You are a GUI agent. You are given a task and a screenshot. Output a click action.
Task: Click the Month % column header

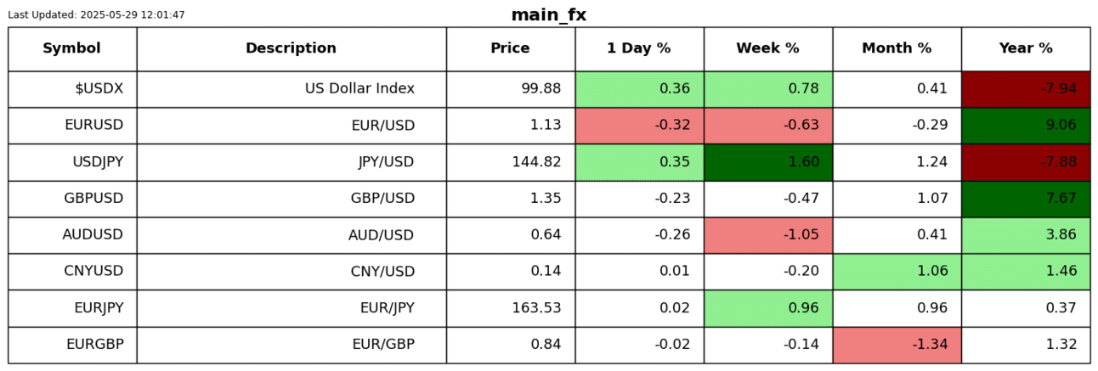(x=897, y=48)
